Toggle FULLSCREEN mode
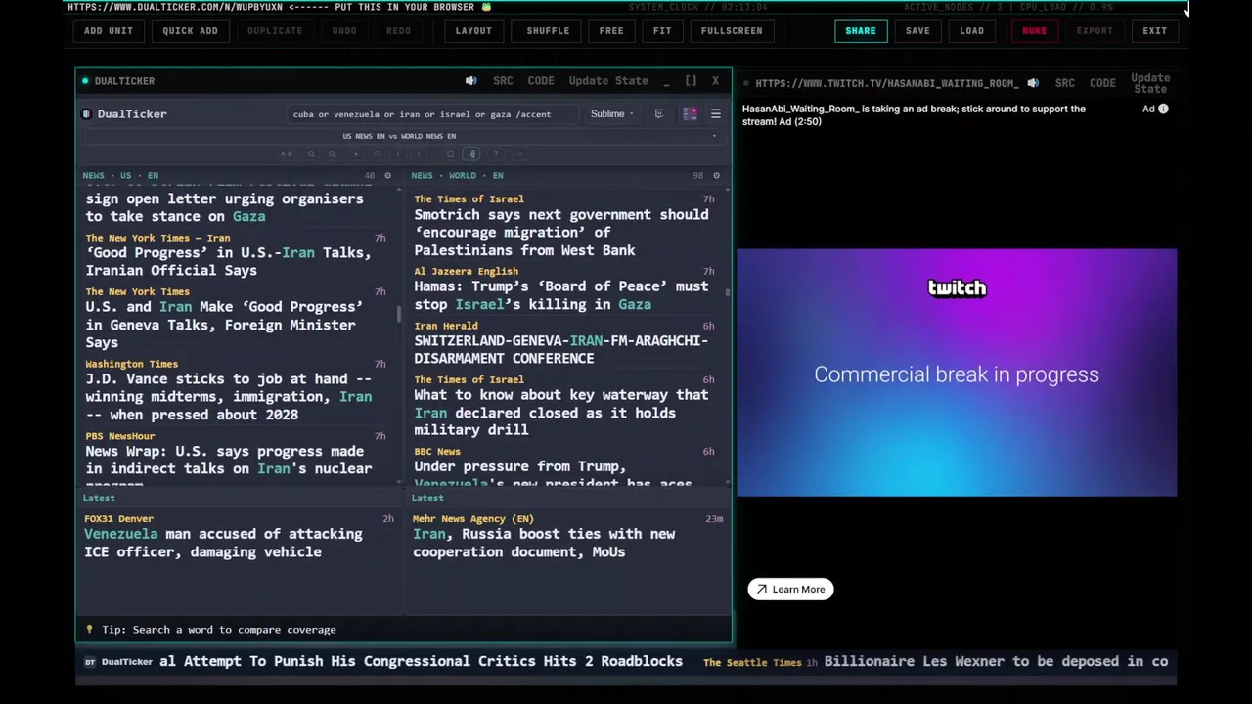Viewport: 1252px width, 704px height. [x=732, y=31]
